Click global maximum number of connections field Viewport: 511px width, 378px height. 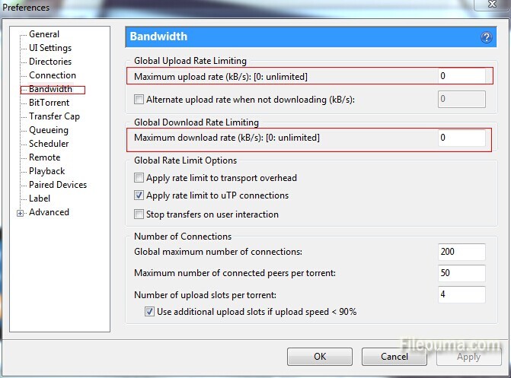point(461,252)
